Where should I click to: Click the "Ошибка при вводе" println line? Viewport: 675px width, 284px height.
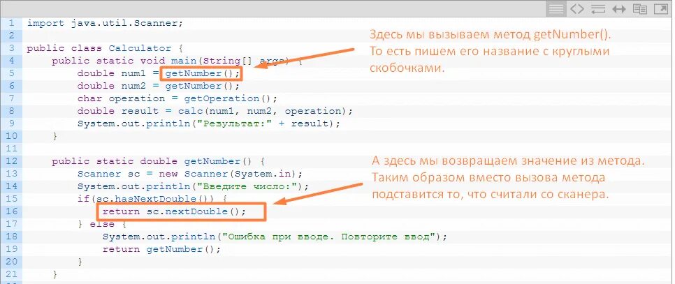coord(275,237)
